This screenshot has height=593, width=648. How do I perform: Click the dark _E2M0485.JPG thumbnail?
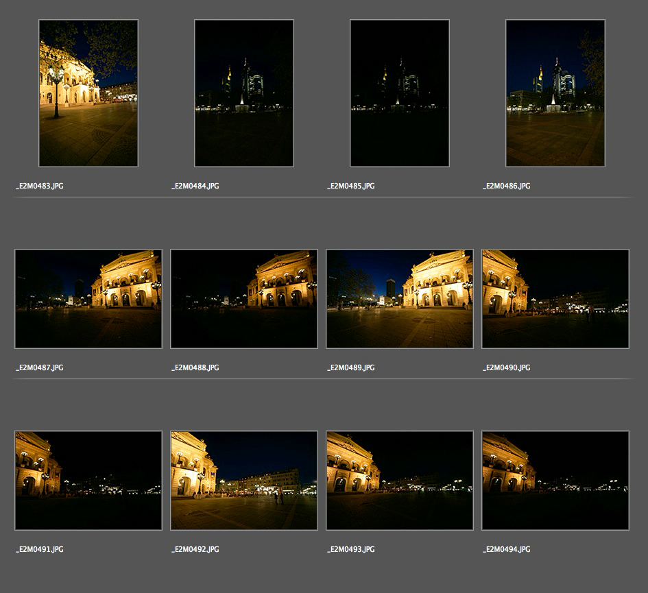pos(400,93)
